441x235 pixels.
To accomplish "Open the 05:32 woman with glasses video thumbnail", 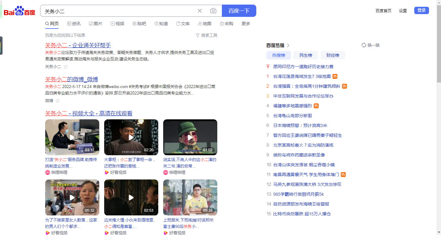I will 72,198.
